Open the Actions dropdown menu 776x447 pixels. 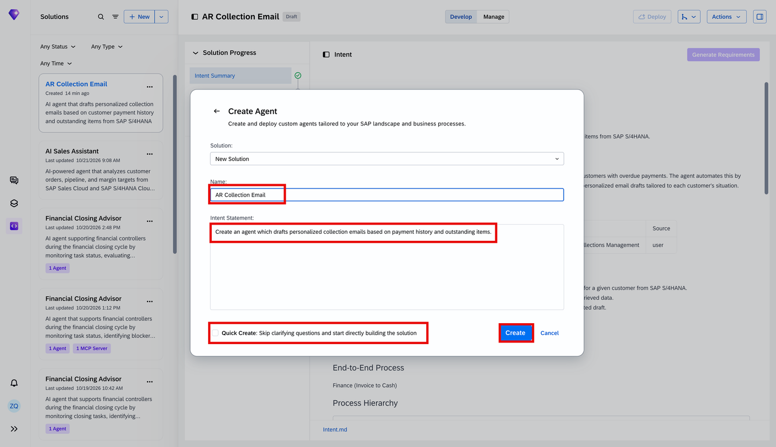click(x=727, y=17)
